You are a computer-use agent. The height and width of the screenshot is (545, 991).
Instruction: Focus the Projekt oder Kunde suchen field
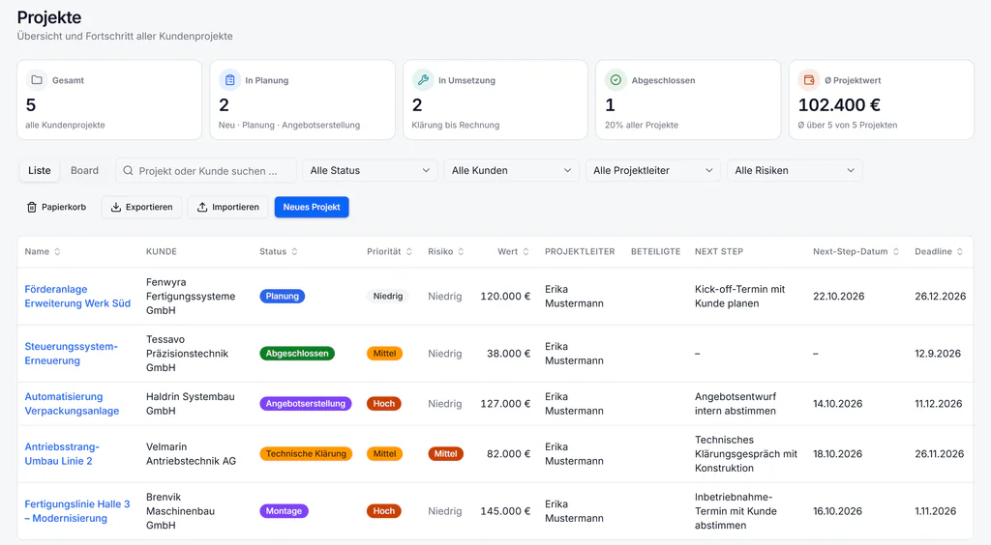[x=206, y=170]
